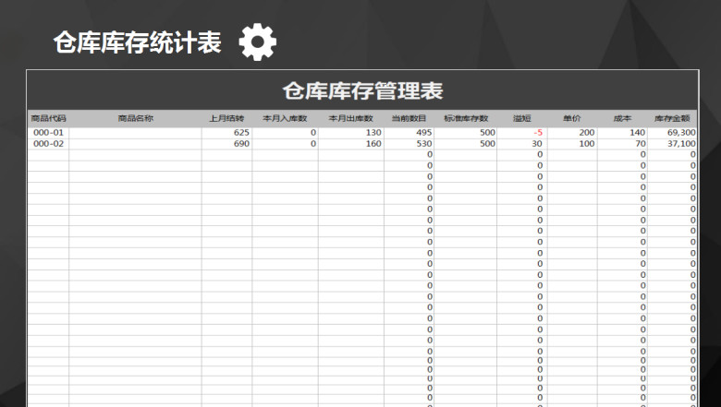Click the 上月结转 column header
The height and width of the screenshot is (407, 721).
(226, 118)
